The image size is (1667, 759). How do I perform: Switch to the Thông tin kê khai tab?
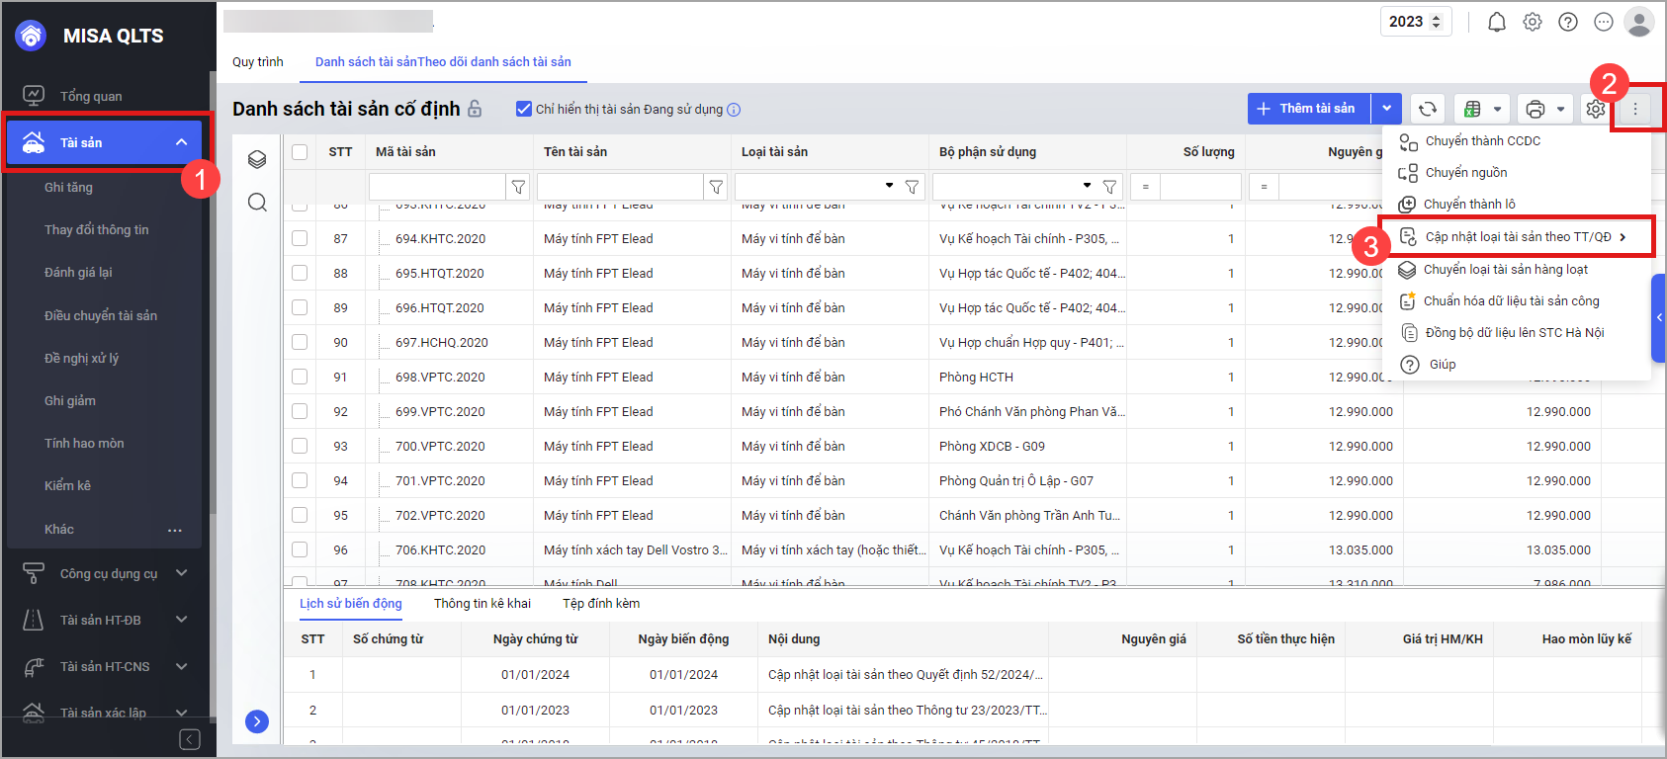[482, 603]
